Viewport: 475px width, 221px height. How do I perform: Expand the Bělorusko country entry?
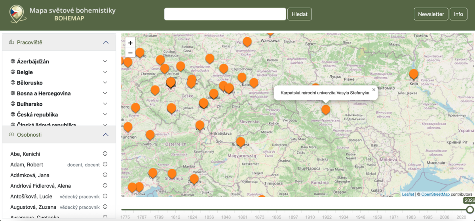tap(105, 83)
